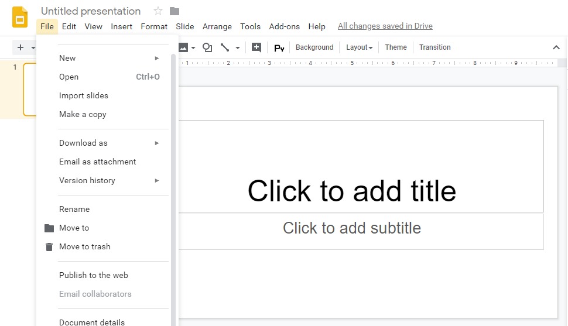Screen dimensions: 568x326
Task: Open the Theme panel
Action: [x=396, y=47]
